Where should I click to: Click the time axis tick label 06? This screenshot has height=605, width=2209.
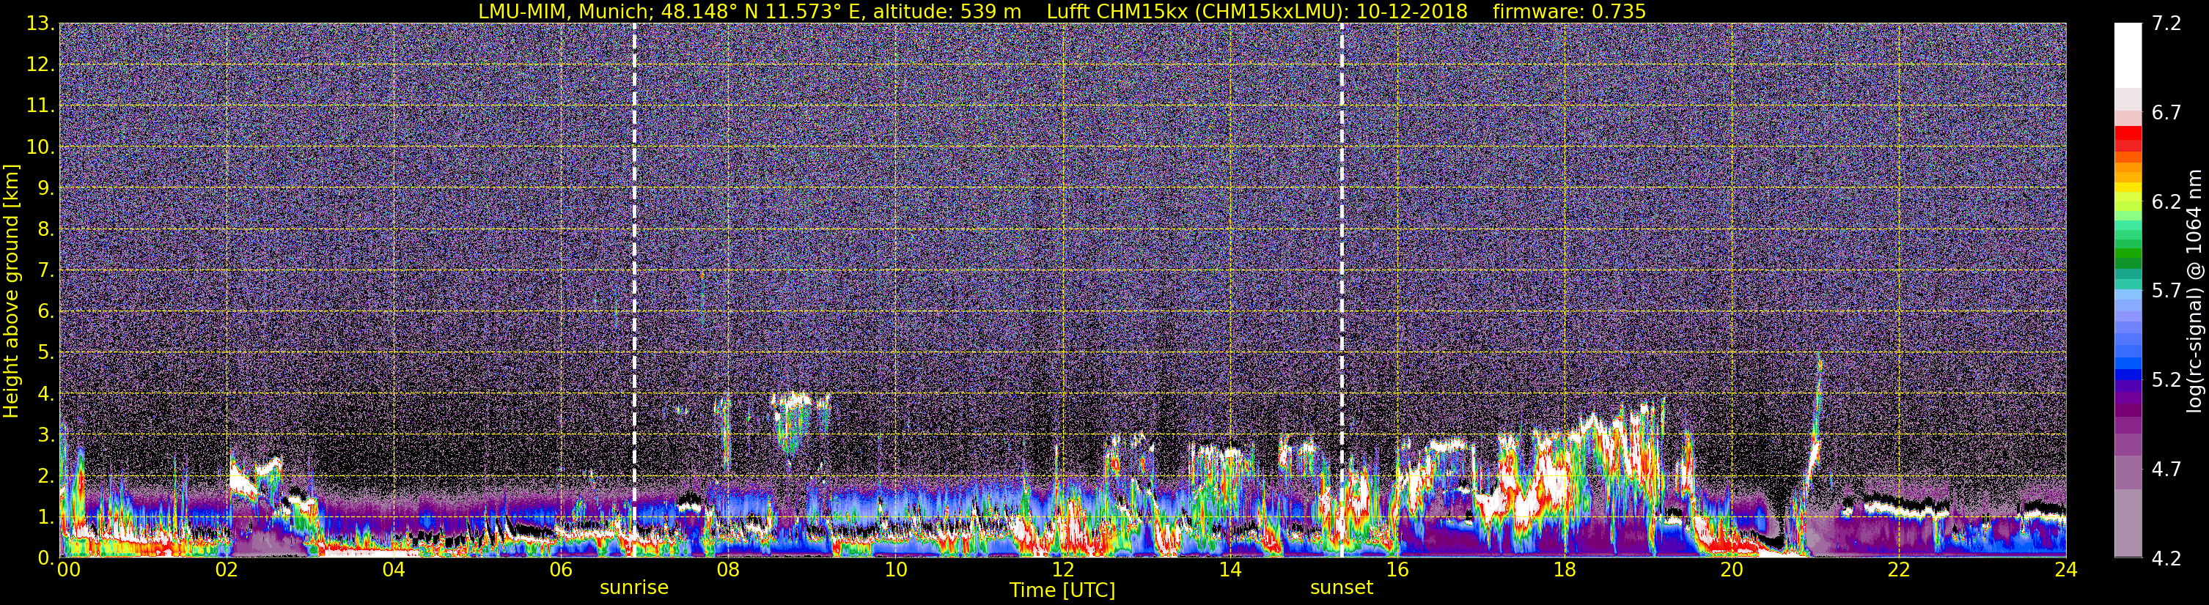[x=561, y=570]
